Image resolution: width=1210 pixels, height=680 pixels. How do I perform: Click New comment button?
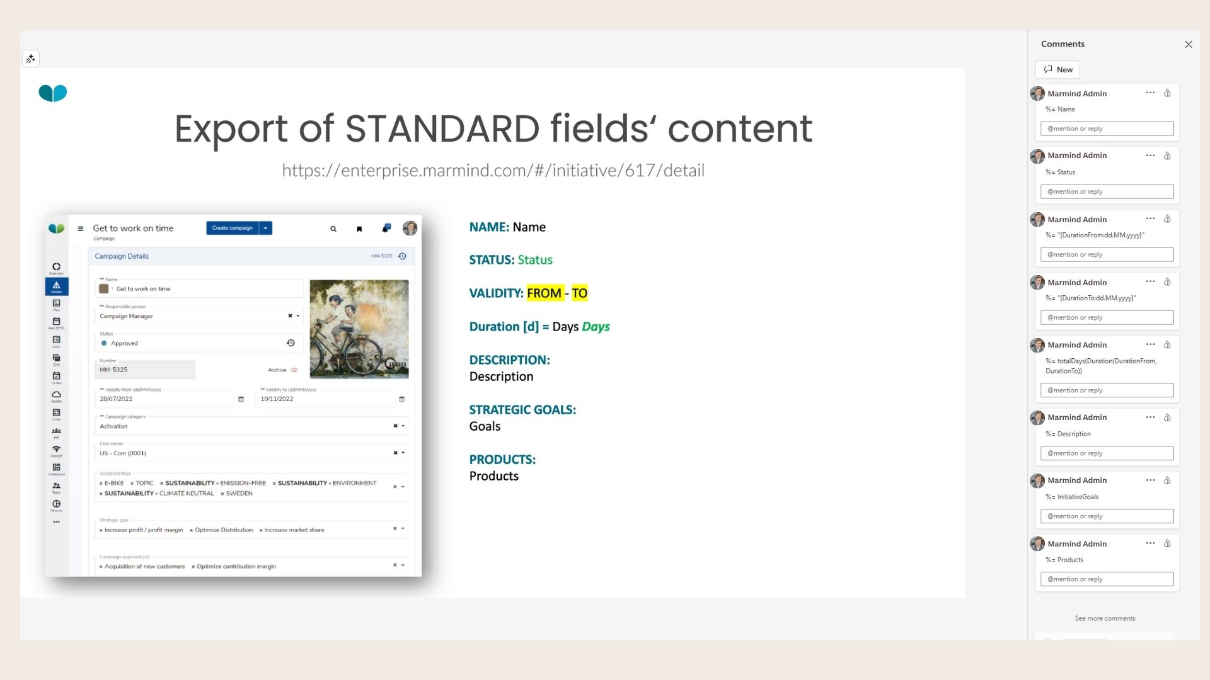tap(1057, 70)
